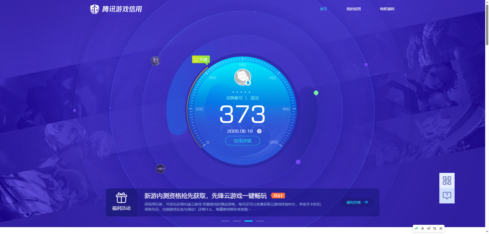Select the first carousel indicator dash
The width and height of the screenshot is (489, 234).
click(225, 221)
